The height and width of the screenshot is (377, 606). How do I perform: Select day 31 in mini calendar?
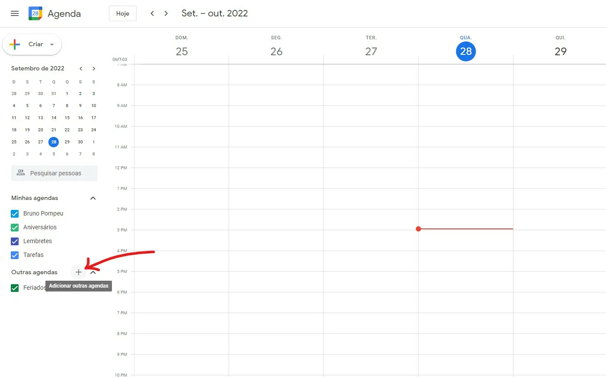pyautogui.click(x=54, y=93)
